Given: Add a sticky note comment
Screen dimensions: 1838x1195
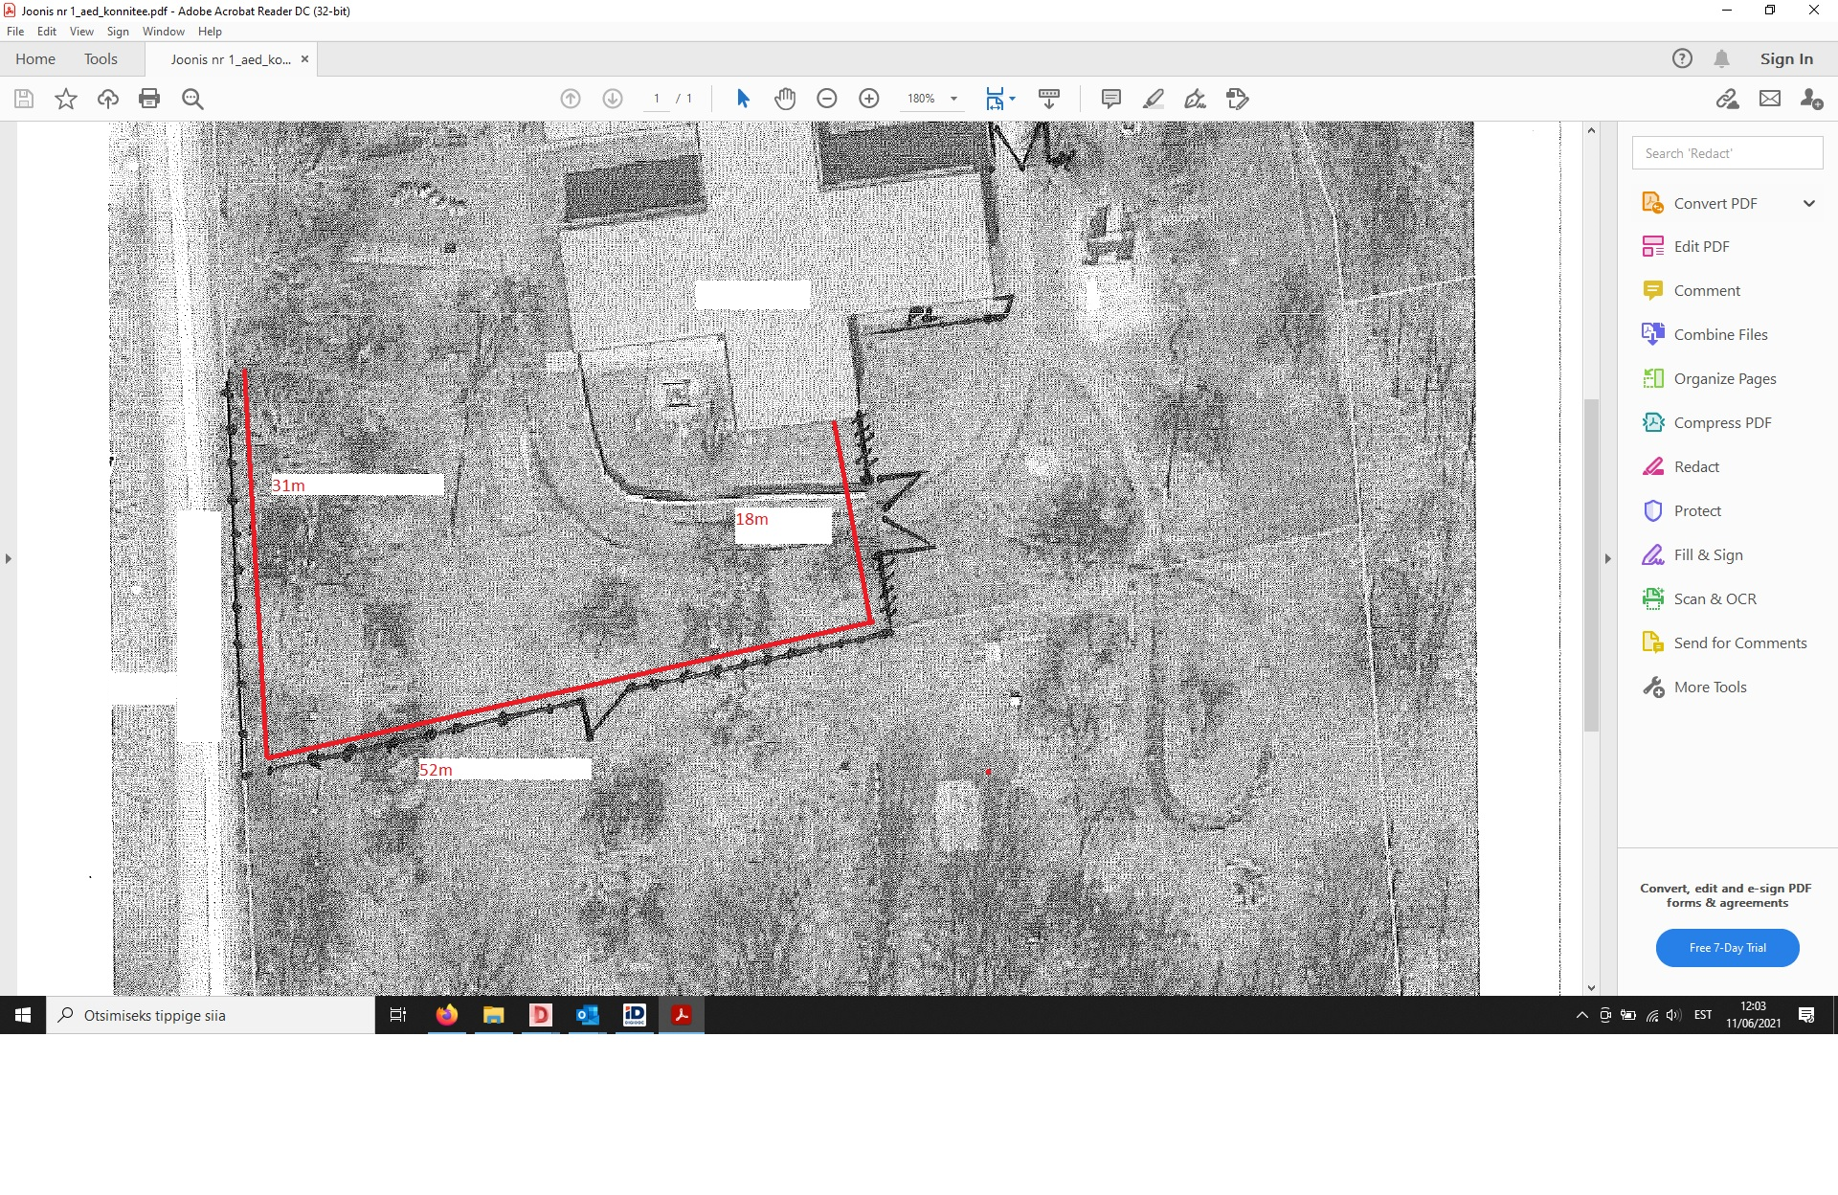Looking at the screenshot, I should 1110,99.
